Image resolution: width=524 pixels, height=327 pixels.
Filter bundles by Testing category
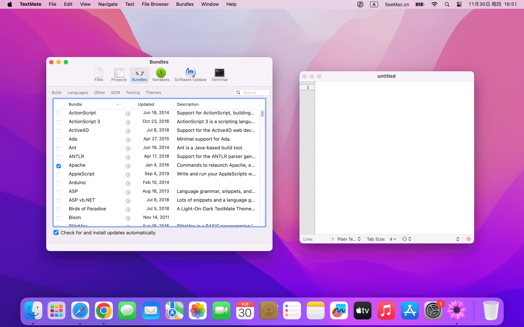coord(133,93)
